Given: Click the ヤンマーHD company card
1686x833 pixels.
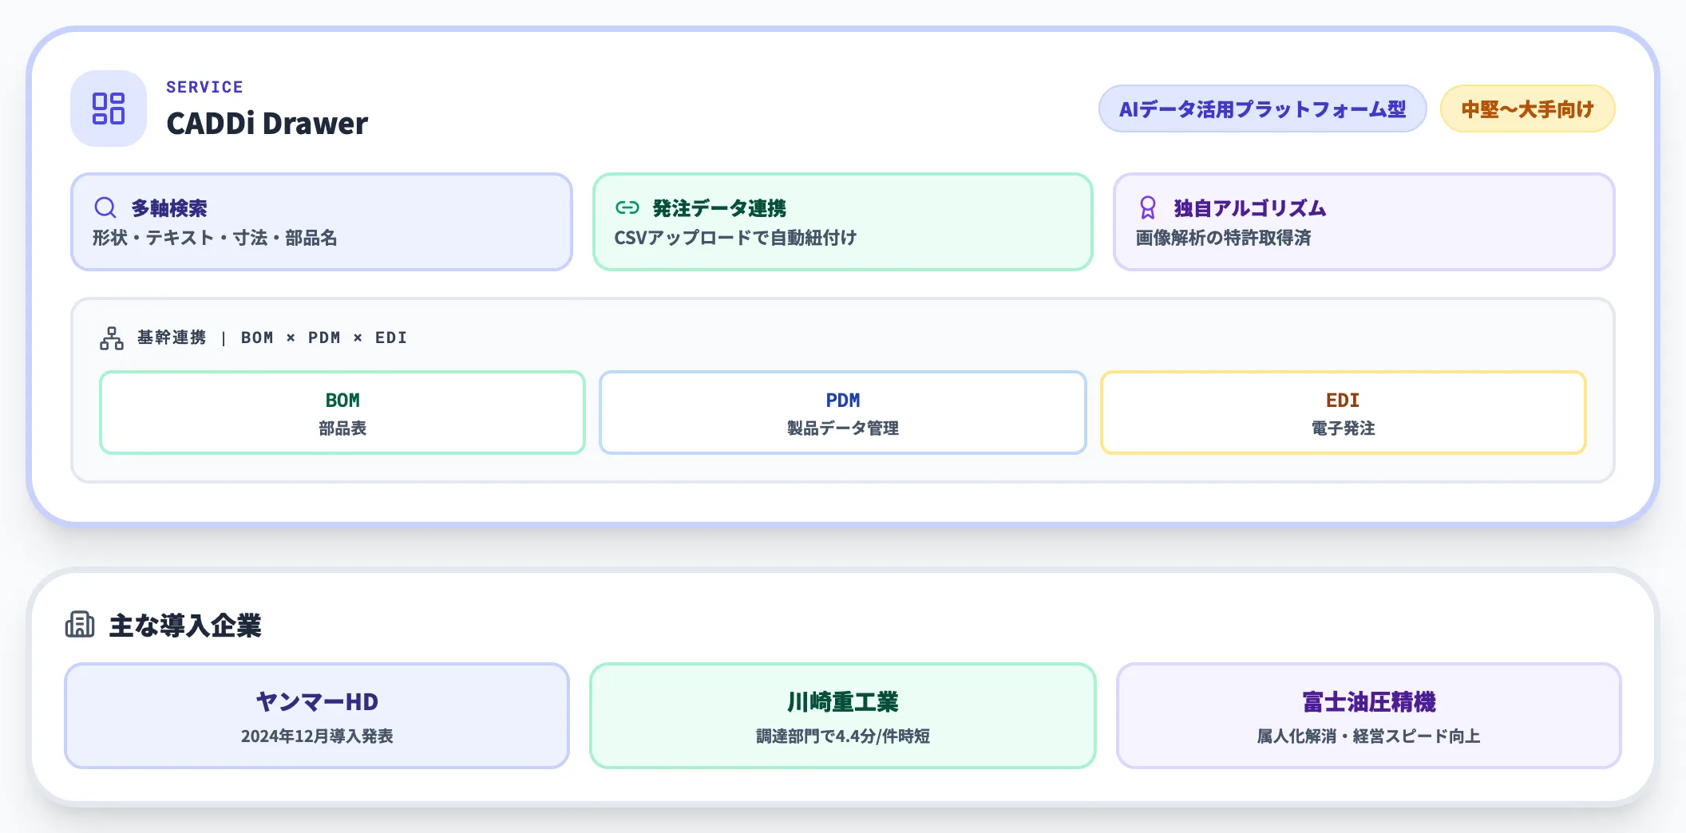Looking at the screenshot, I should point(317,716).
